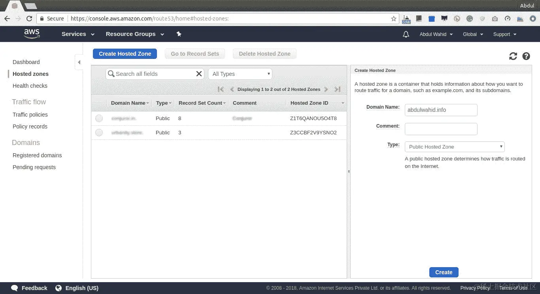Refresh the hosted zones list icon
Image resolution: width=540 pixels, height=294 pixels.
point(513,56)
